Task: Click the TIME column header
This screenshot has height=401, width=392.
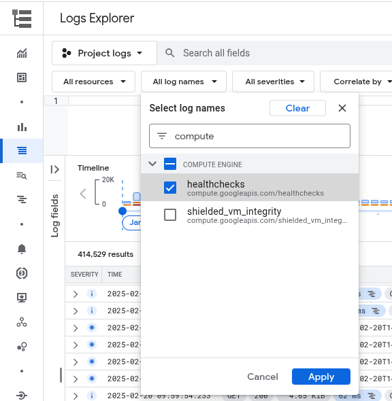Action: [x=114, y=275]
